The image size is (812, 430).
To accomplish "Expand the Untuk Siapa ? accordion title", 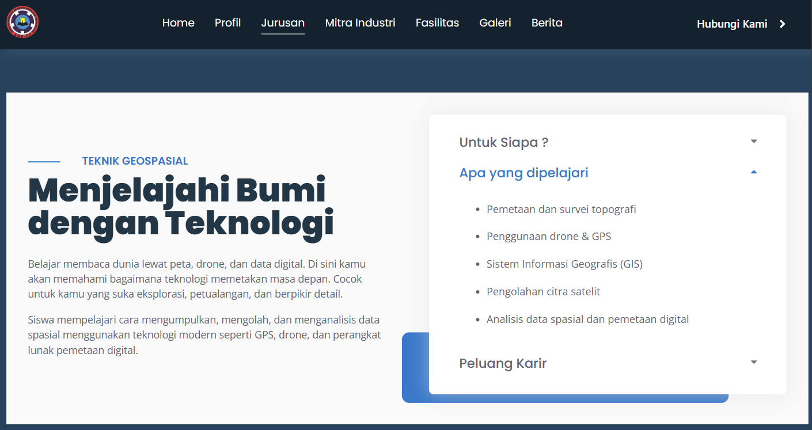I will coord(503,142).
